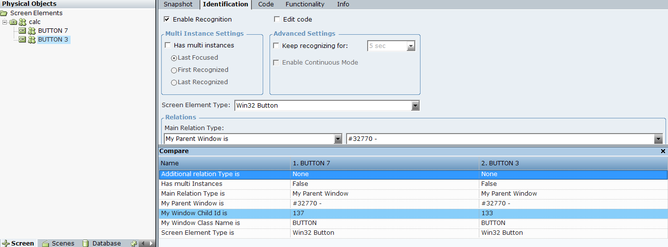This screenshot has height=247, width=668.
Task: Open the My Parent Window is dropdown
Action: 338,139
